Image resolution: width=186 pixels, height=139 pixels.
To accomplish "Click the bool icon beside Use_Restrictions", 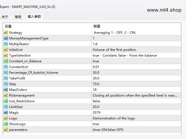I will (6, 101).
